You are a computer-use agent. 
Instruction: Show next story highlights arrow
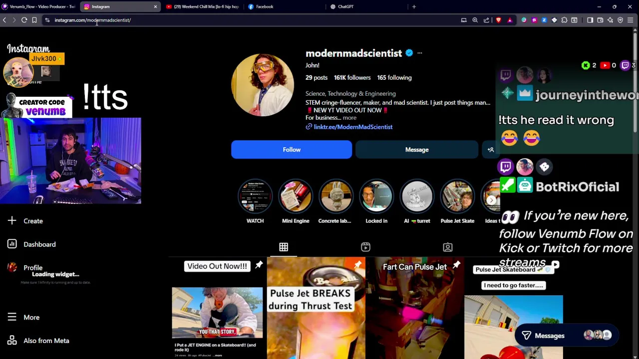pos(491,200)
